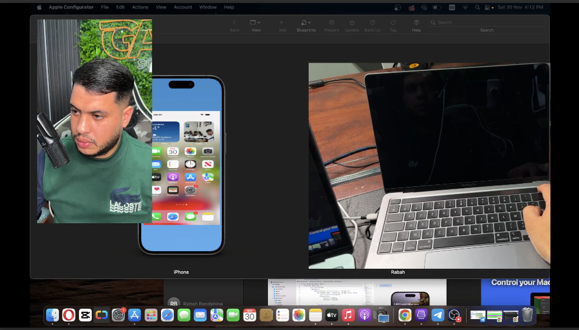Open the Actions menu
Viewport: 579px width, 330px height.
140,7
